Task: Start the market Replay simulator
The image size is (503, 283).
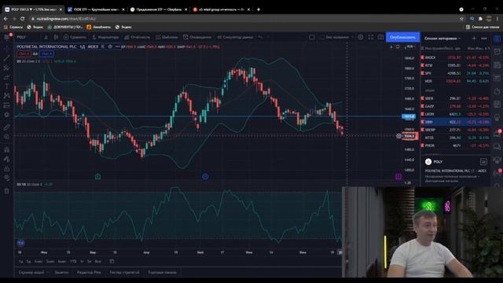Action: point(235,37)
